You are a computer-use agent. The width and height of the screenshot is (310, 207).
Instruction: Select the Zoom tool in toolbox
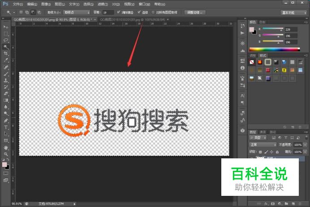point(6,154)
